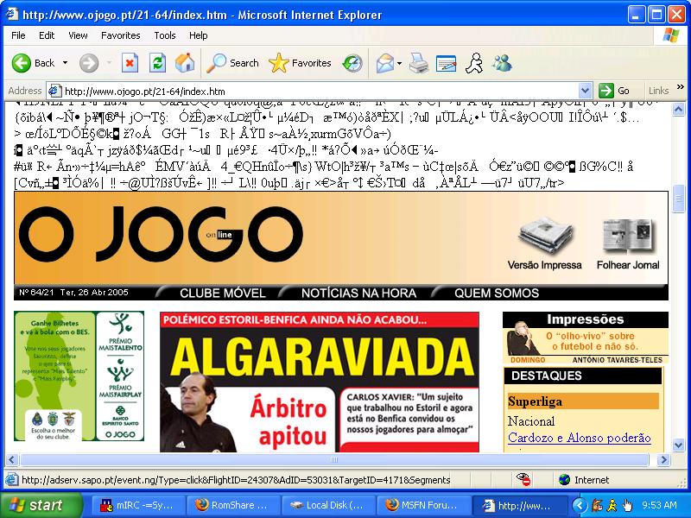Click the horizontal scrollbar left arrow

coord(12,460)
